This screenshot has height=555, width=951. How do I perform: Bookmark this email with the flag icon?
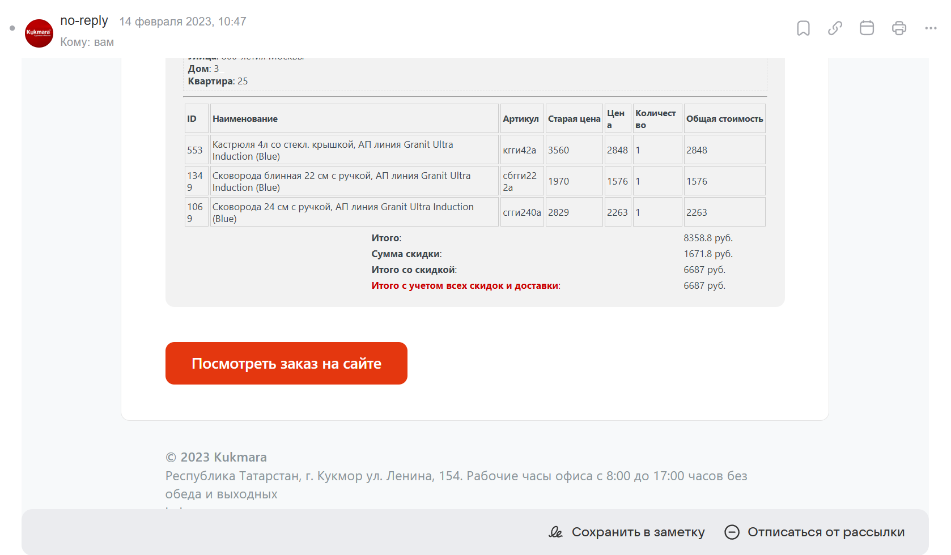pyautogui.click(x=803, y=28)
